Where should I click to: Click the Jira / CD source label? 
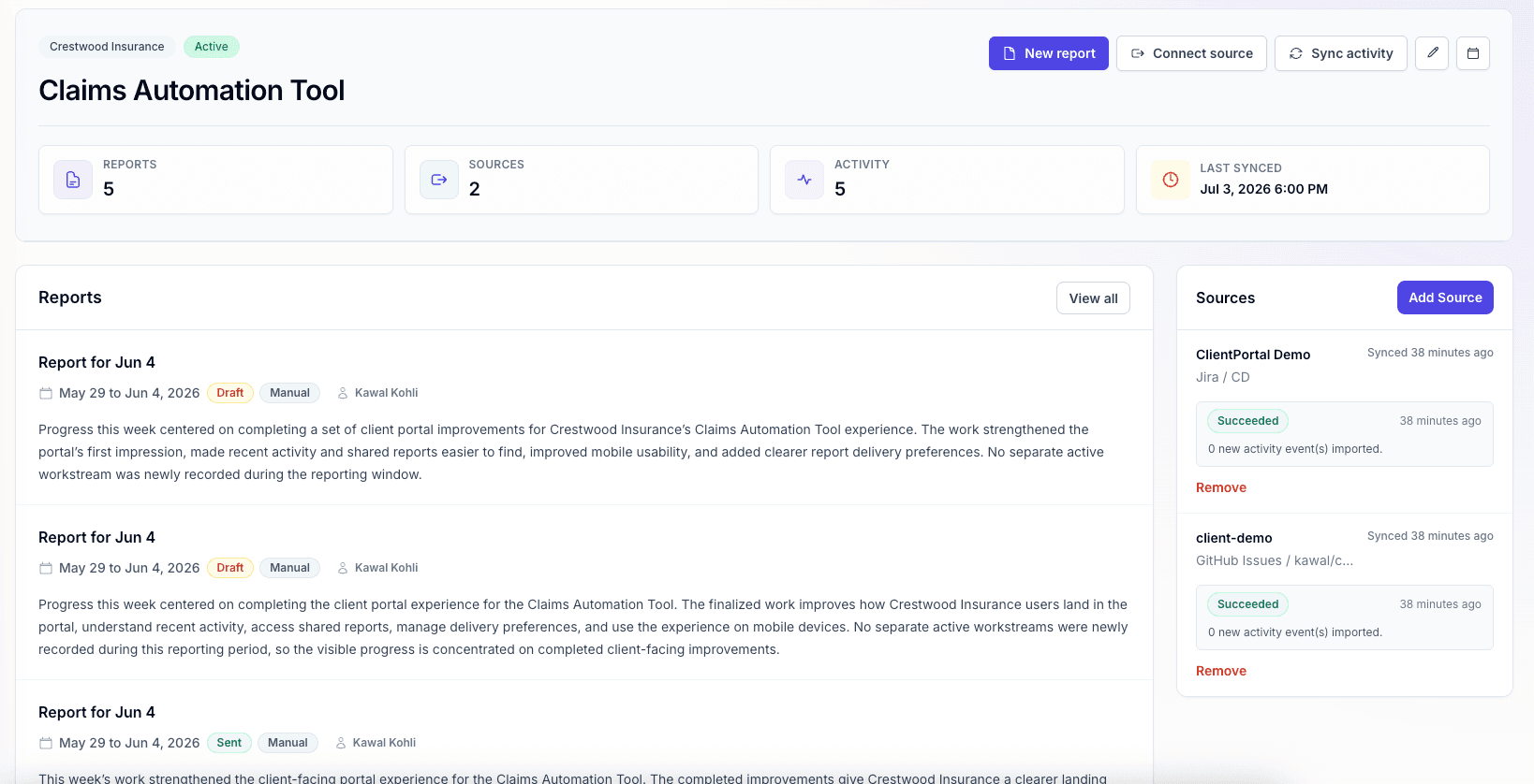(x=1223, y=377)
